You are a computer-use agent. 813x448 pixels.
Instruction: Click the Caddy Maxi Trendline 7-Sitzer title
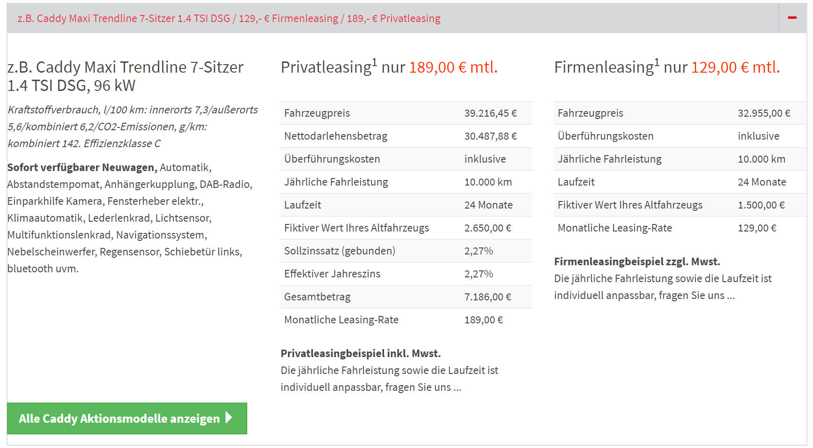pos(126,76)
